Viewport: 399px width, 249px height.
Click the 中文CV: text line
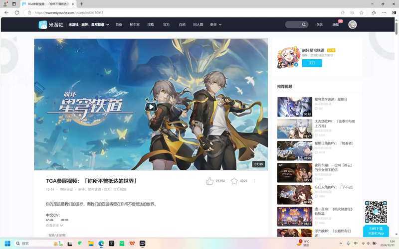tap(53, 215)
